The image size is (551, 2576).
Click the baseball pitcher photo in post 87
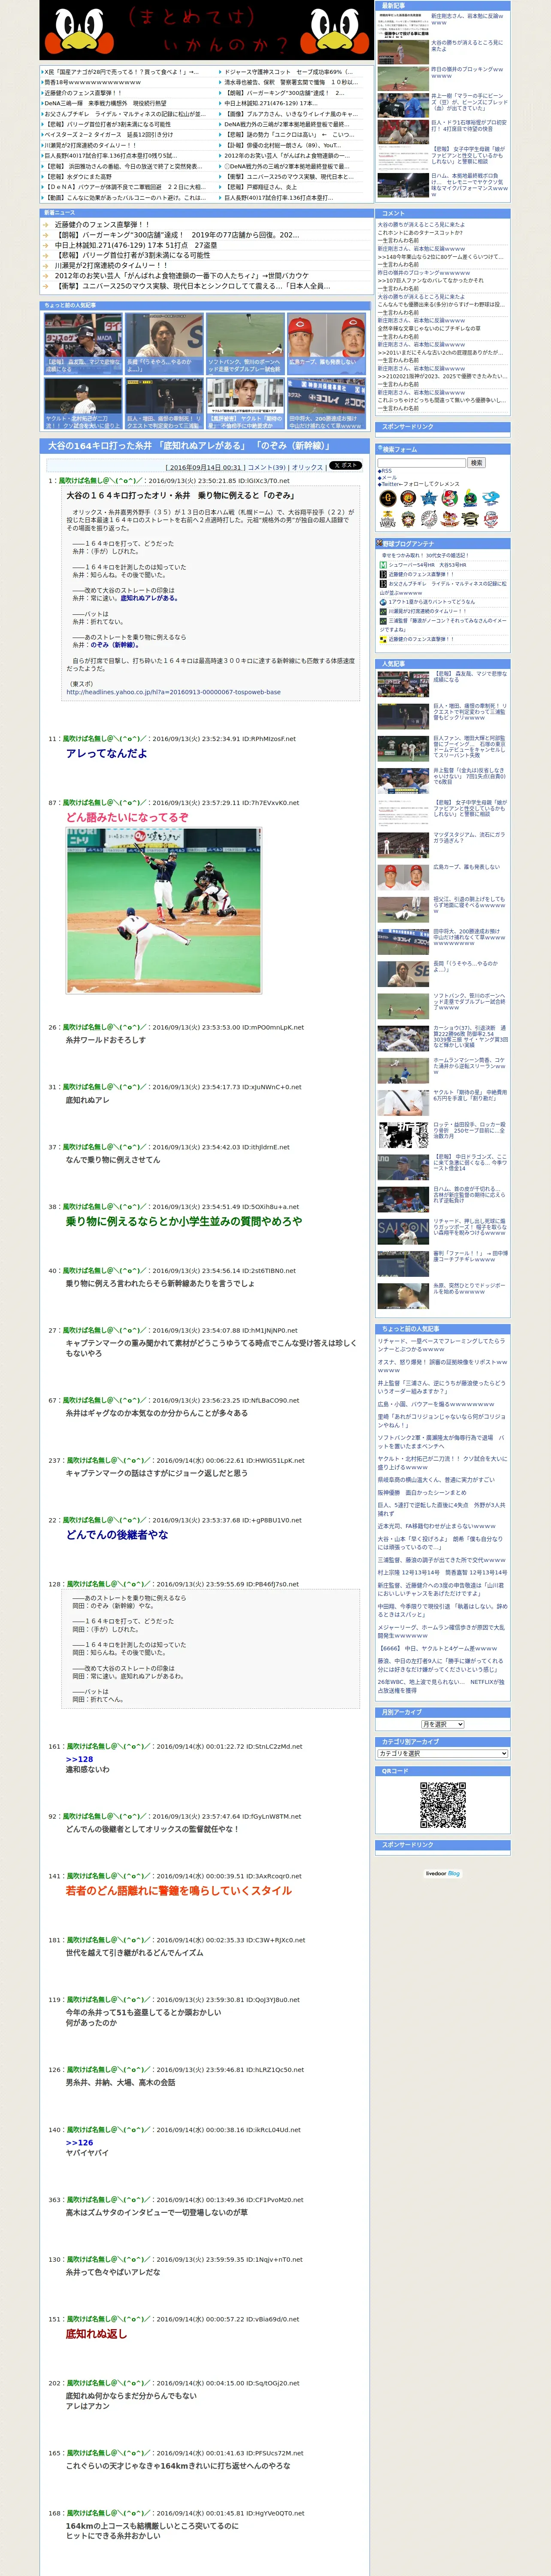click(x=164, y=910)
